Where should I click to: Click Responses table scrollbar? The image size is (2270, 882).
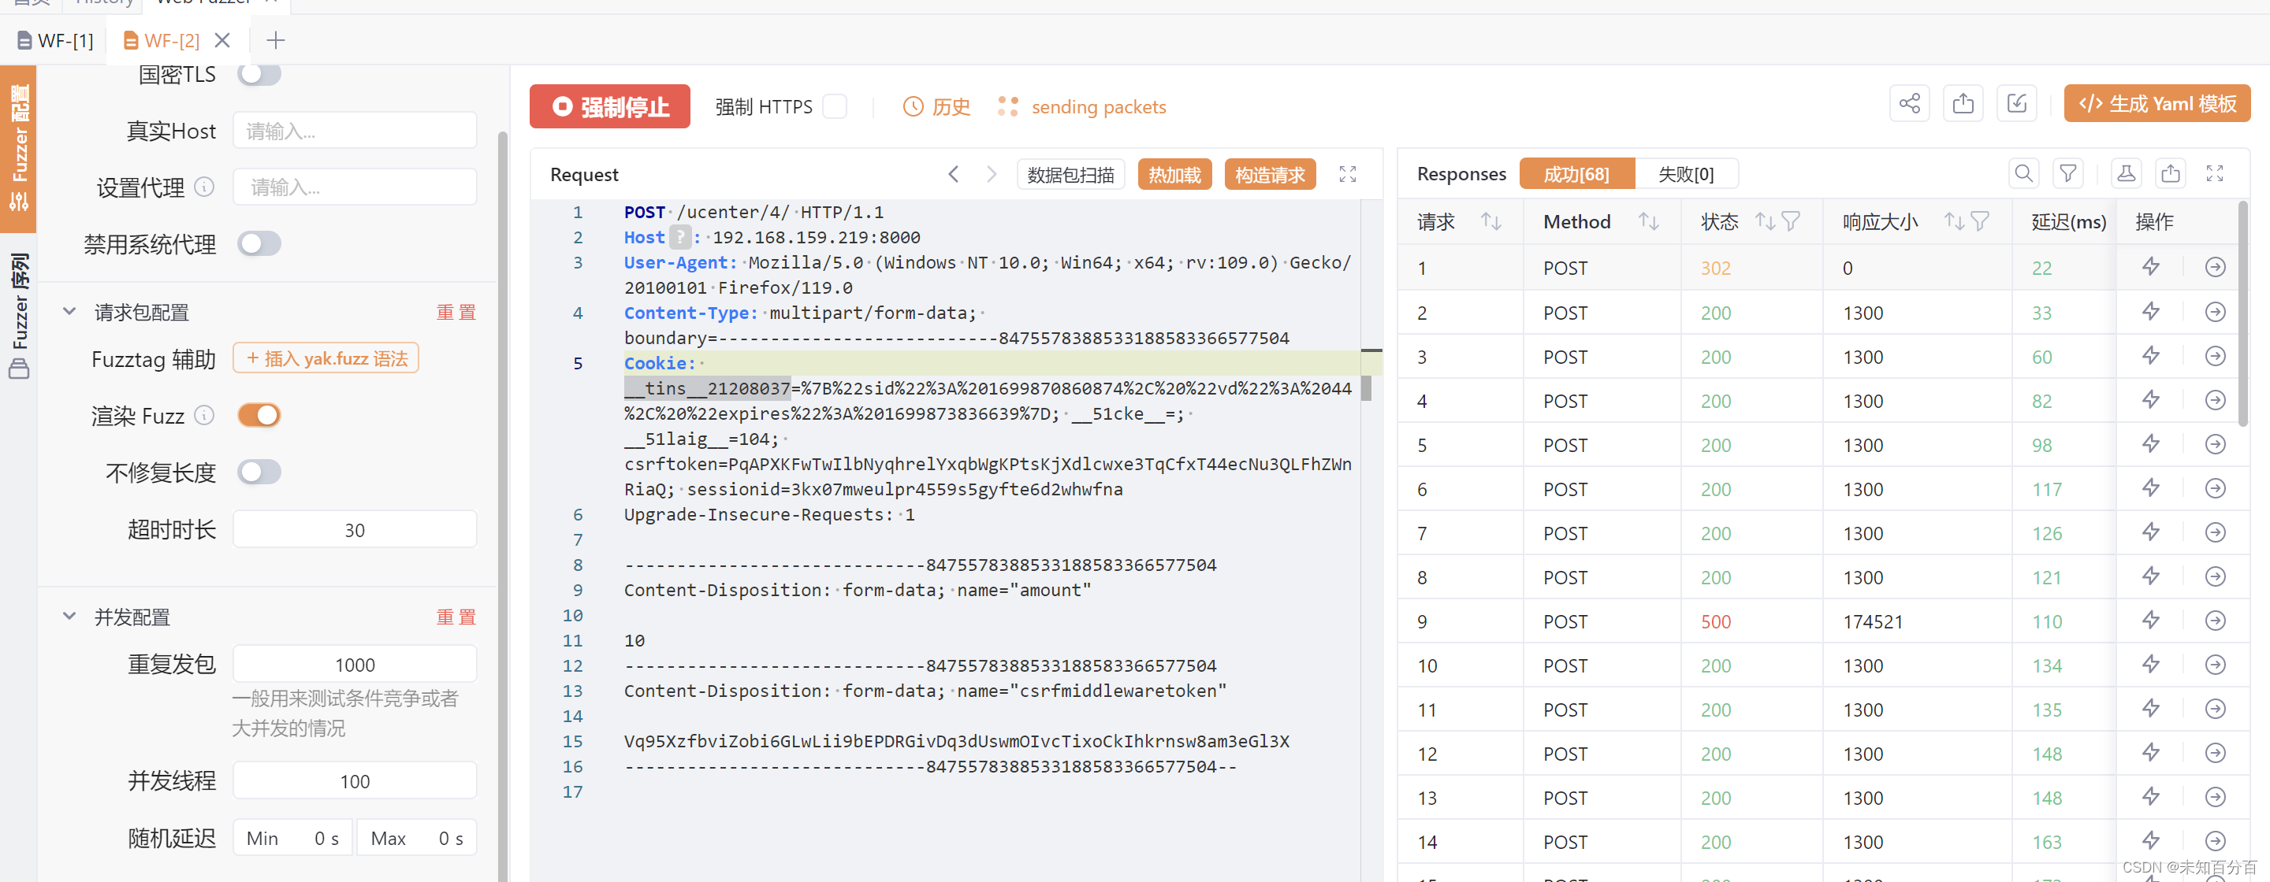pos(2242,314)
